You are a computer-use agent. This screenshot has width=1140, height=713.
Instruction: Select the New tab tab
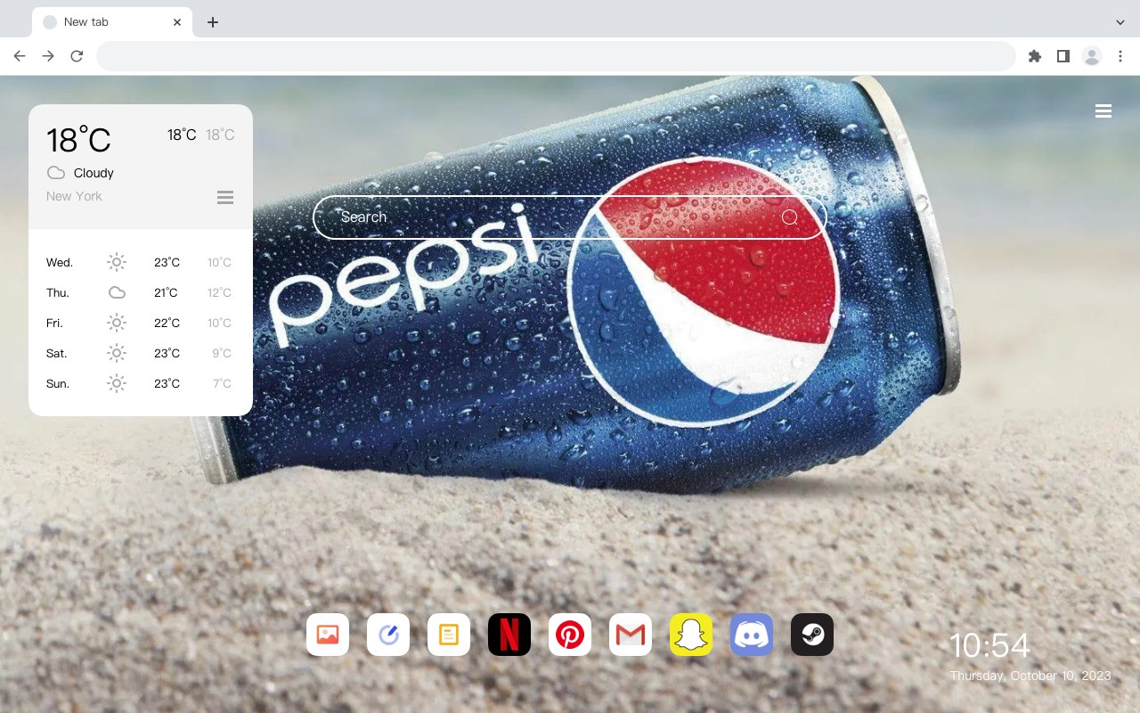[112, 22]
